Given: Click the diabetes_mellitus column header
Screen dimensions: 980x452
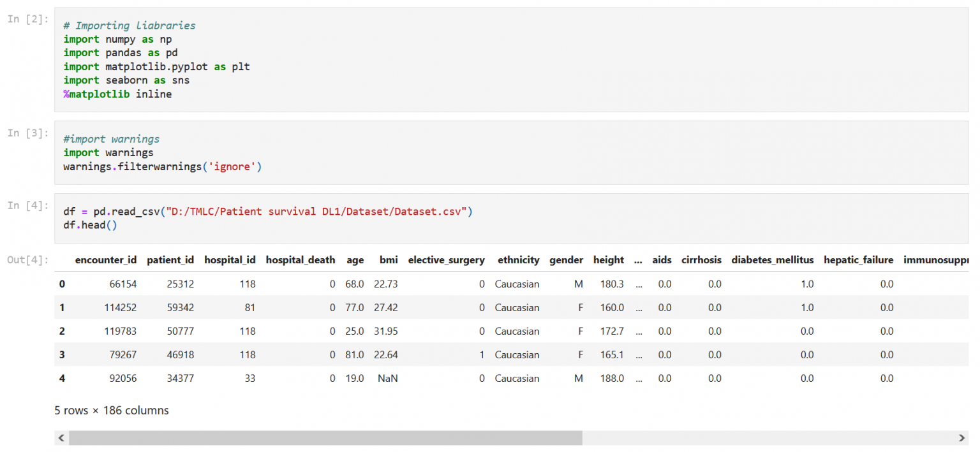Looking at the screenshot, I should point(772,260).
